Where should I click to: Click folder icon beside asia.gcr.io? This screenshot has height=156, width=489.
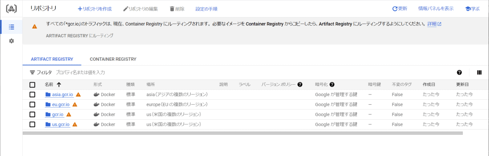point(48,94)
